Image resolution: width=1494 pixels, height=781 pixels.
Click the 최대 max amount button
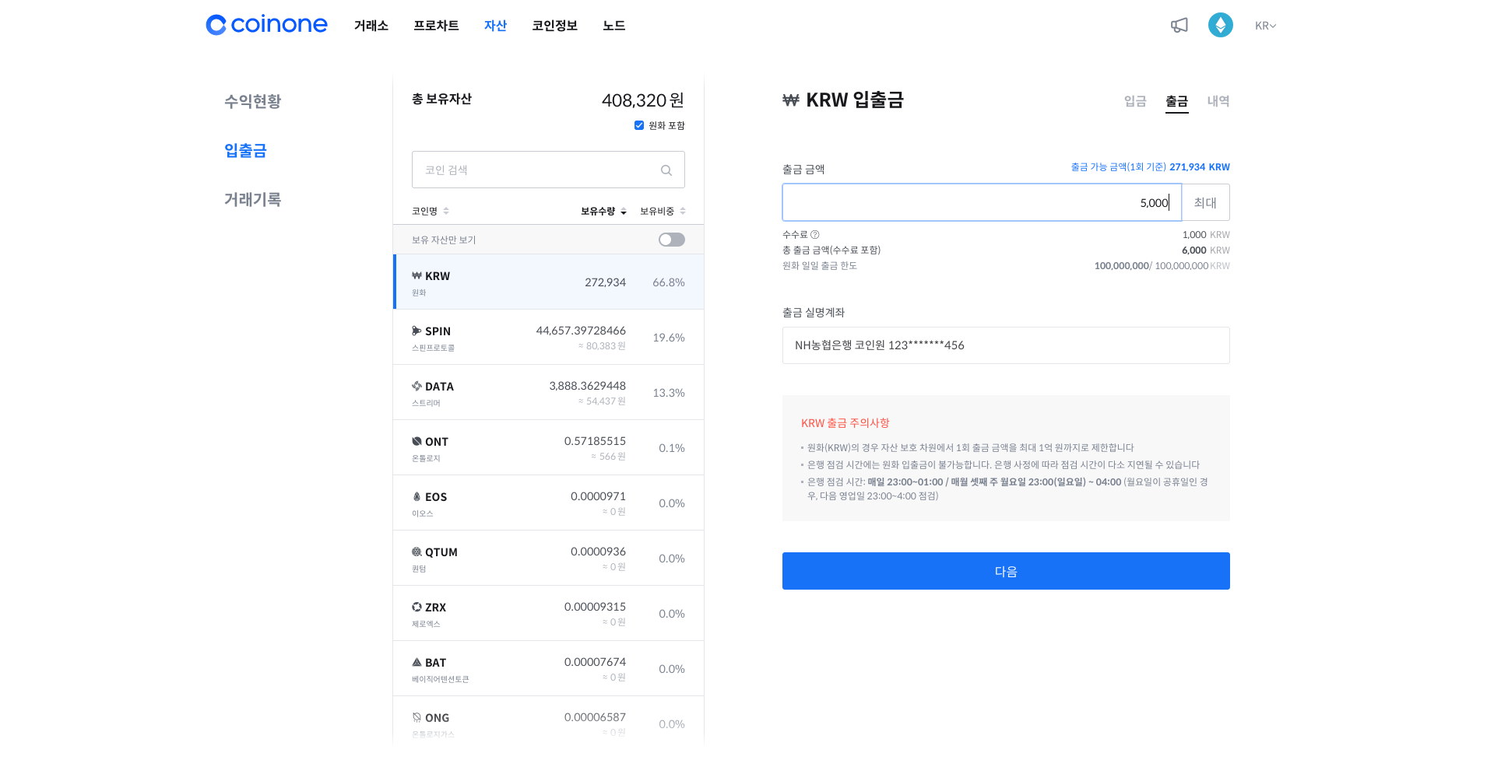pos(1205,202)
